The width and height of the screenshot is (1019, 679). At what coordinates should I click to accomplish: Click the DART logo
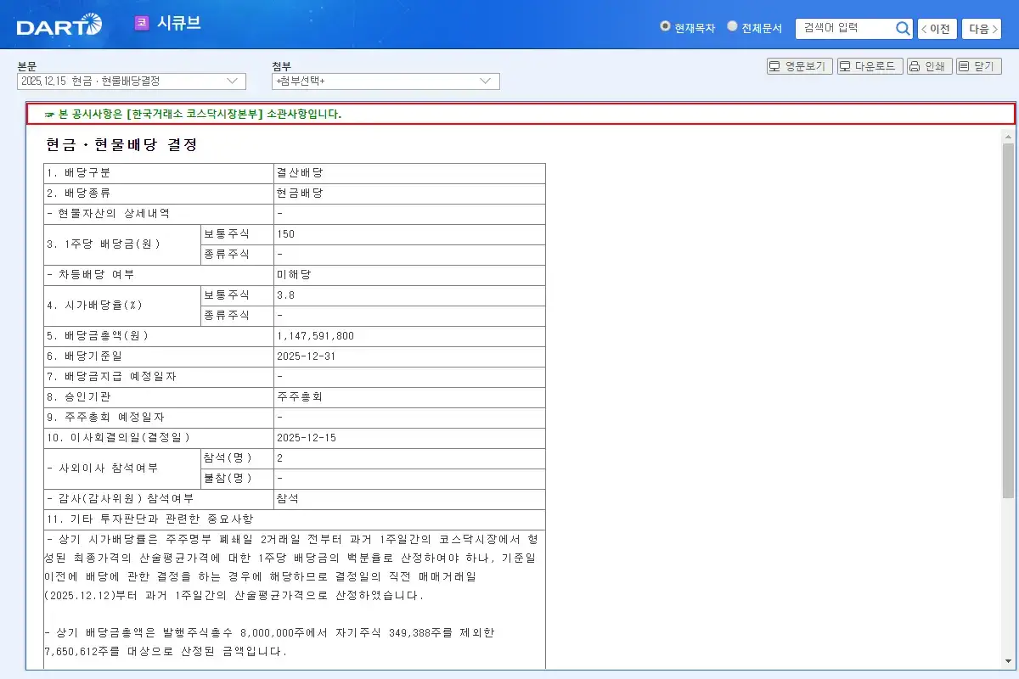pyautogui.click(x=59, y=25)
